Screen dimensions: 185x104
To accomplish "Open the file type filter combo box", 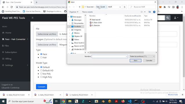I will (142, 57).
